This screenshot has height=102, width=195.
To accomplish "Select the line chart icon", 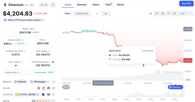I will [97, 14].
